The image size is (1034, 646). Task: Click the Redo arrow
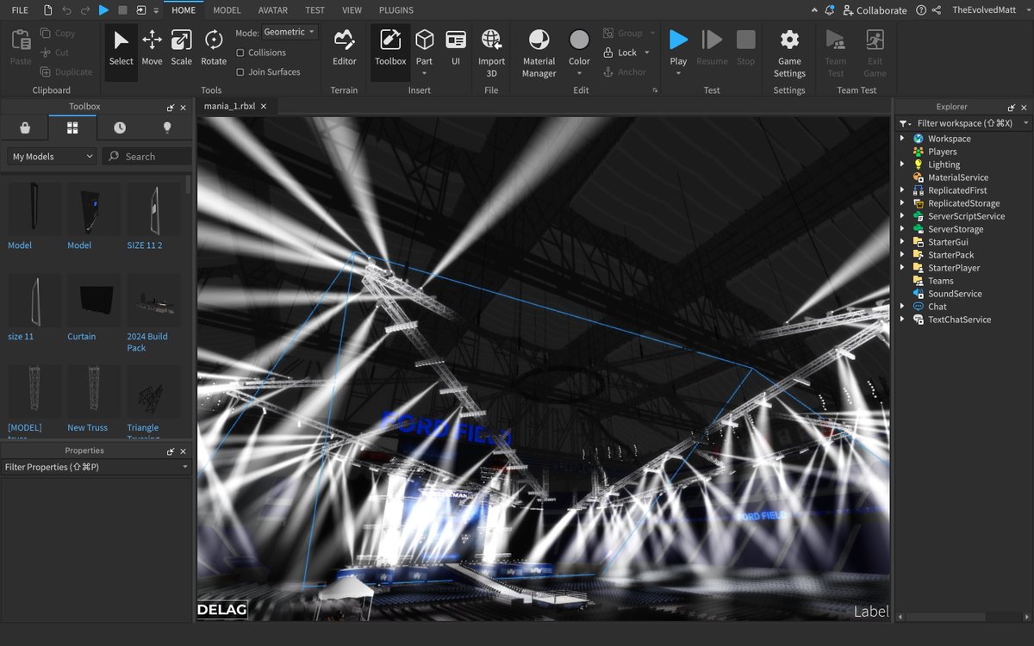pyautogui.click(x=84, y=10)
